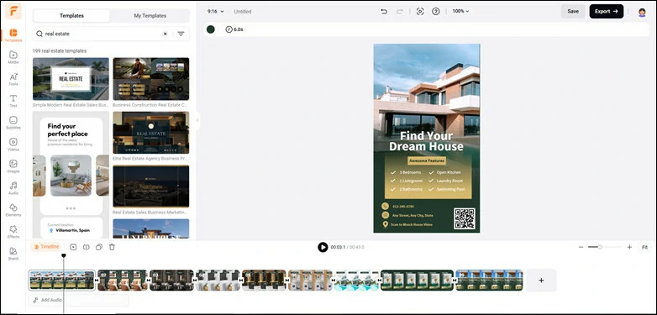Select Business Construction Real Estate template
The image size is (657, 315).
tap(151, 79)
